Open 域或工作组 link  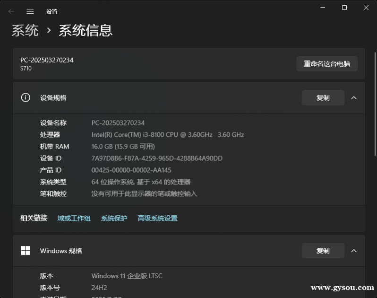(x=74, y=218)
